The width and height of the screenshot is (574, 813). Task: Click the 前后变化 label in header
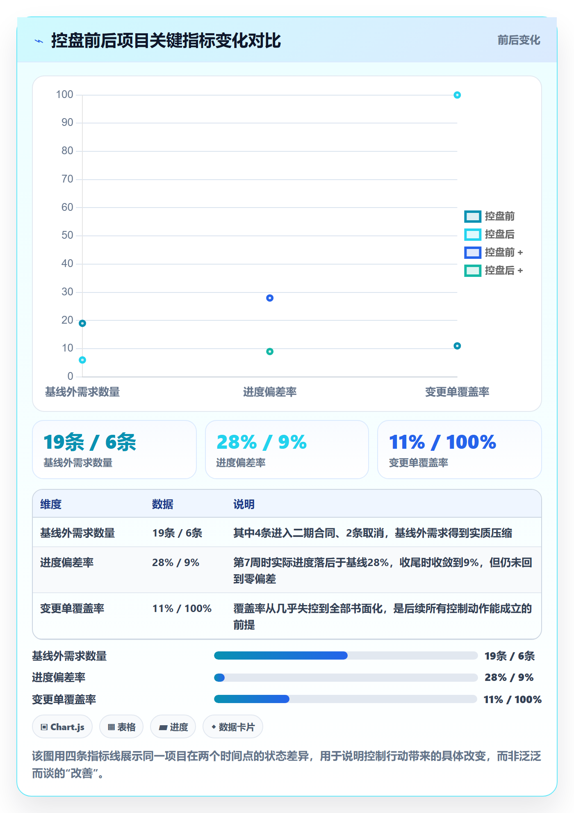click(519, 40)
